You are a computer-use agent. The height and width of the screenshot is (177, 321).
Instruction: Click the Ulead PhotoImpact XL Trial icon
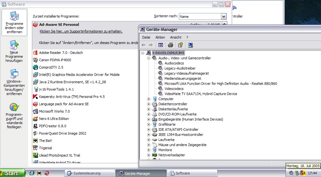[x=35, y=155]
